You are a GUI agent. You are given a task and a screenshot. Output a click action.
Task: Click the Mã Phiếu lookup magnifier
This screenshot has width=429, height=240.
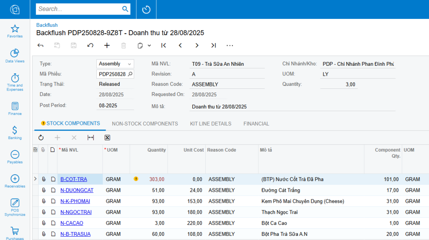pyautogui.click(x=130, y=74)
